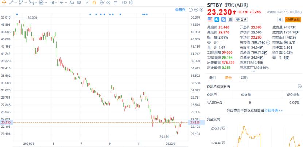Screen dimensions: 303x147
Task: Click the 2021/03 date axis label
Action: (x=28, y=144)
